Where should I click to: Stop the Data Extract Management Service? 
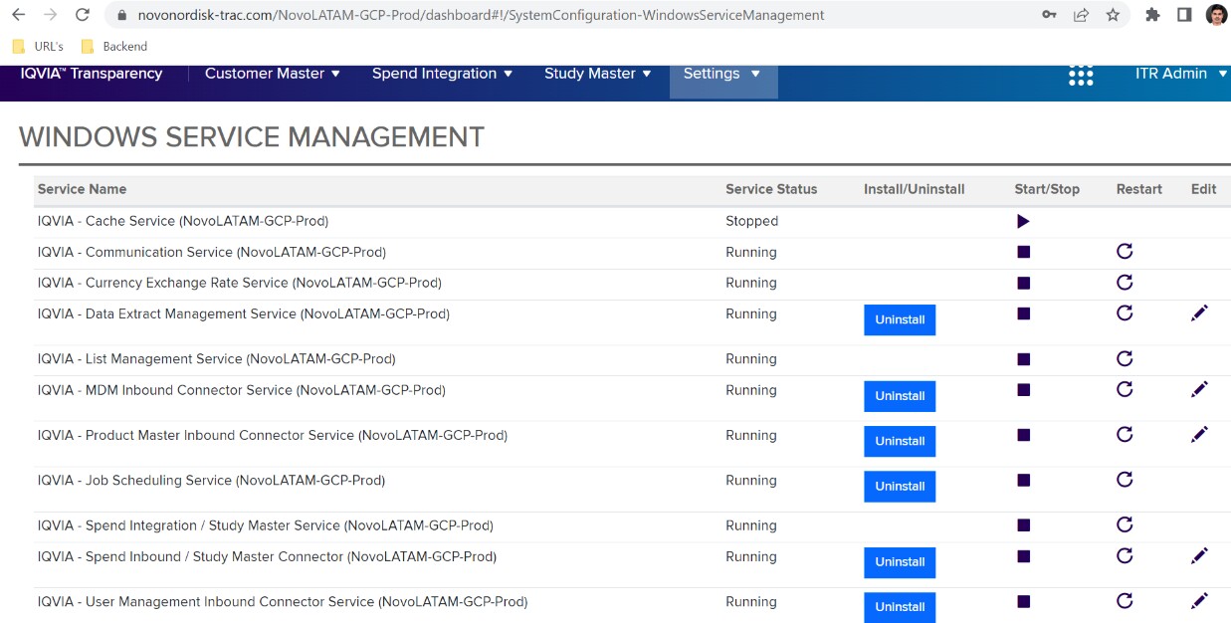tap(1023, 313)
